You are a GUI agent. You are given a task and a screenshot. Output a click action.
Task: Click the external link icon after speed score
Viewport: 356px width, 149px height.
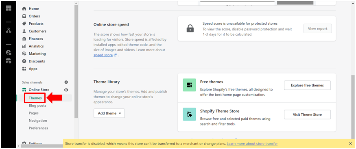click(115, 55)
